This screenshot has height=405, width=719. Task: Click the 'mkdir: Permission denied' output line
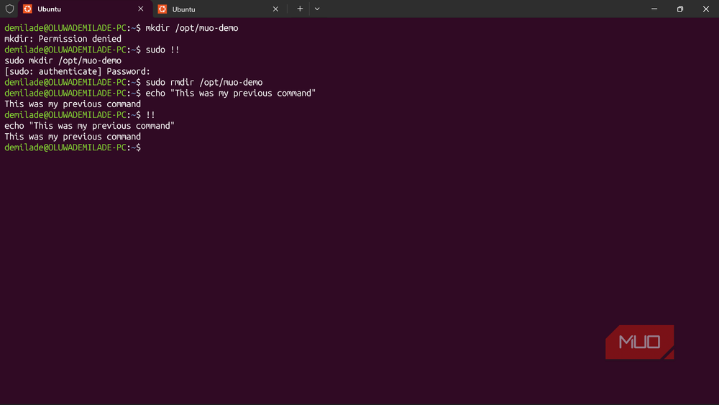(63, 39)
